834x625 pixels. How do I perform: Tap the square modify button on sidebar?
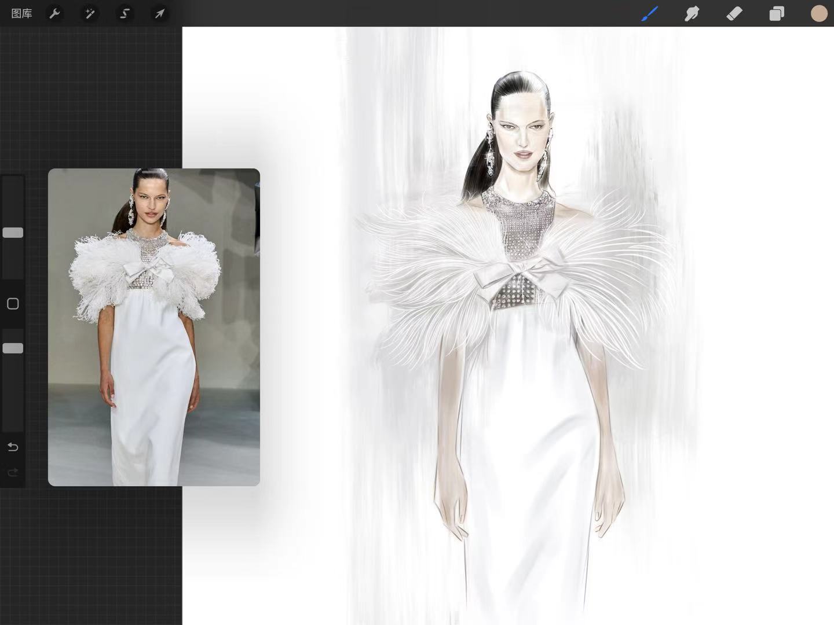[13, 304]
